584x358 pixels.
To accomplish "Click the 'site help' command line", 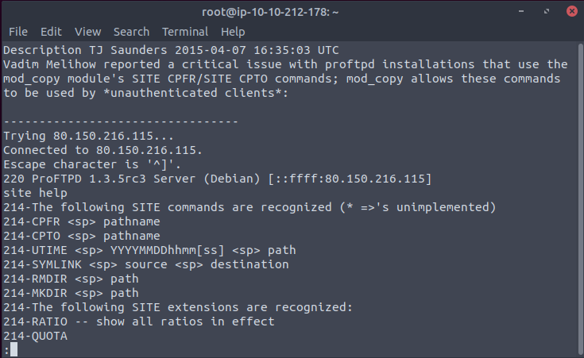I will pos(36,193).
